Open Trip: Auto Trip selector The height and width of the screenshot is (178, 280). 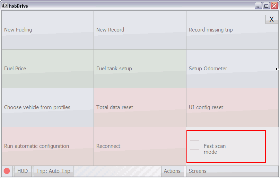(53, 171)
